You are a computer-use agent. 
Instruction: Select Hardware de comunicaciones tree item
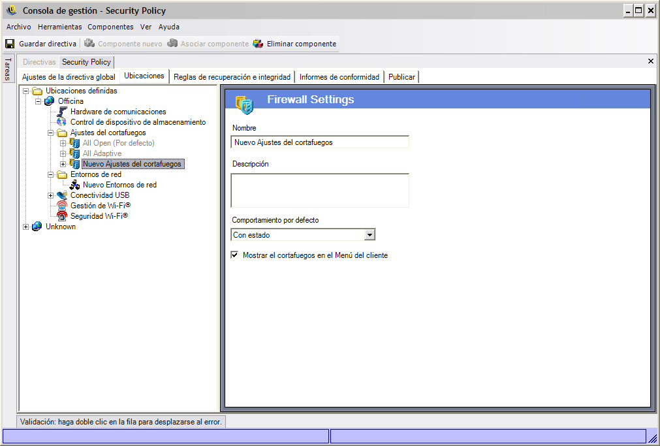118,112
